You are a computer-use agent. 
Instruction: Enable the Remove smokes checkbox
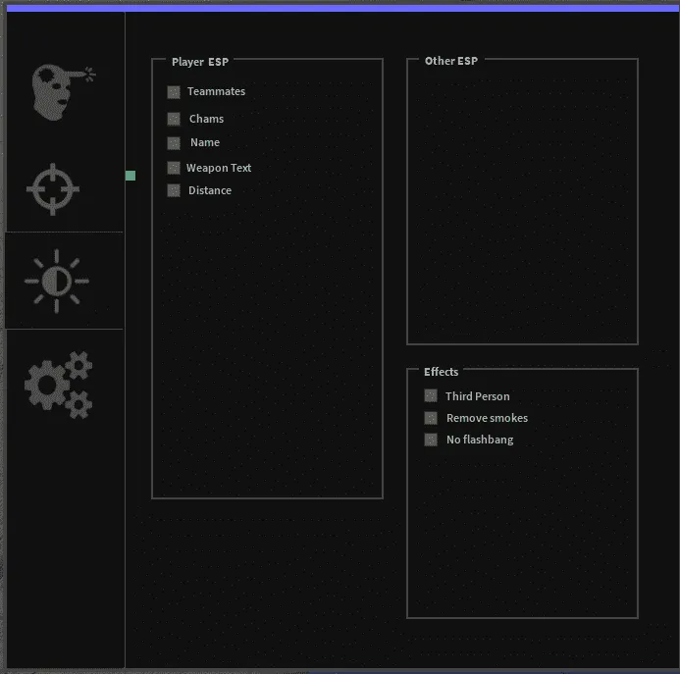[431, 418]
